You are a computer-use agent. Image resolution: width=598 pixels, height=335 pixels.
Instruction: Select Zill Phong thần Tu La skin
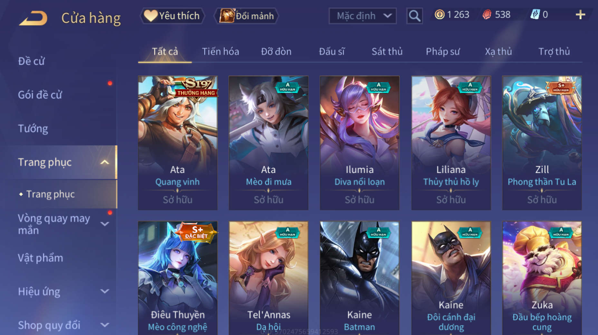[x=542, y=143]
